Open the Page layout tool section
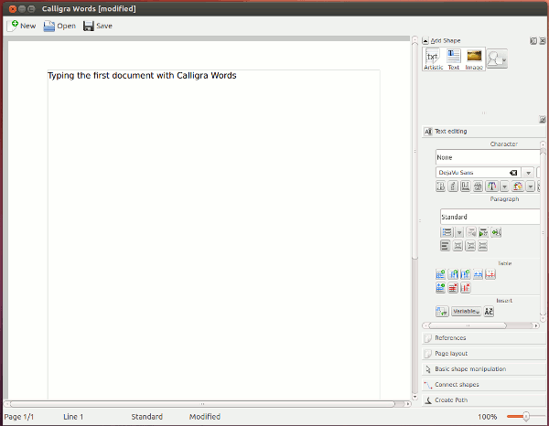Image resolution: width=549 pixels, height=426 pixels. tap(484, 354)
